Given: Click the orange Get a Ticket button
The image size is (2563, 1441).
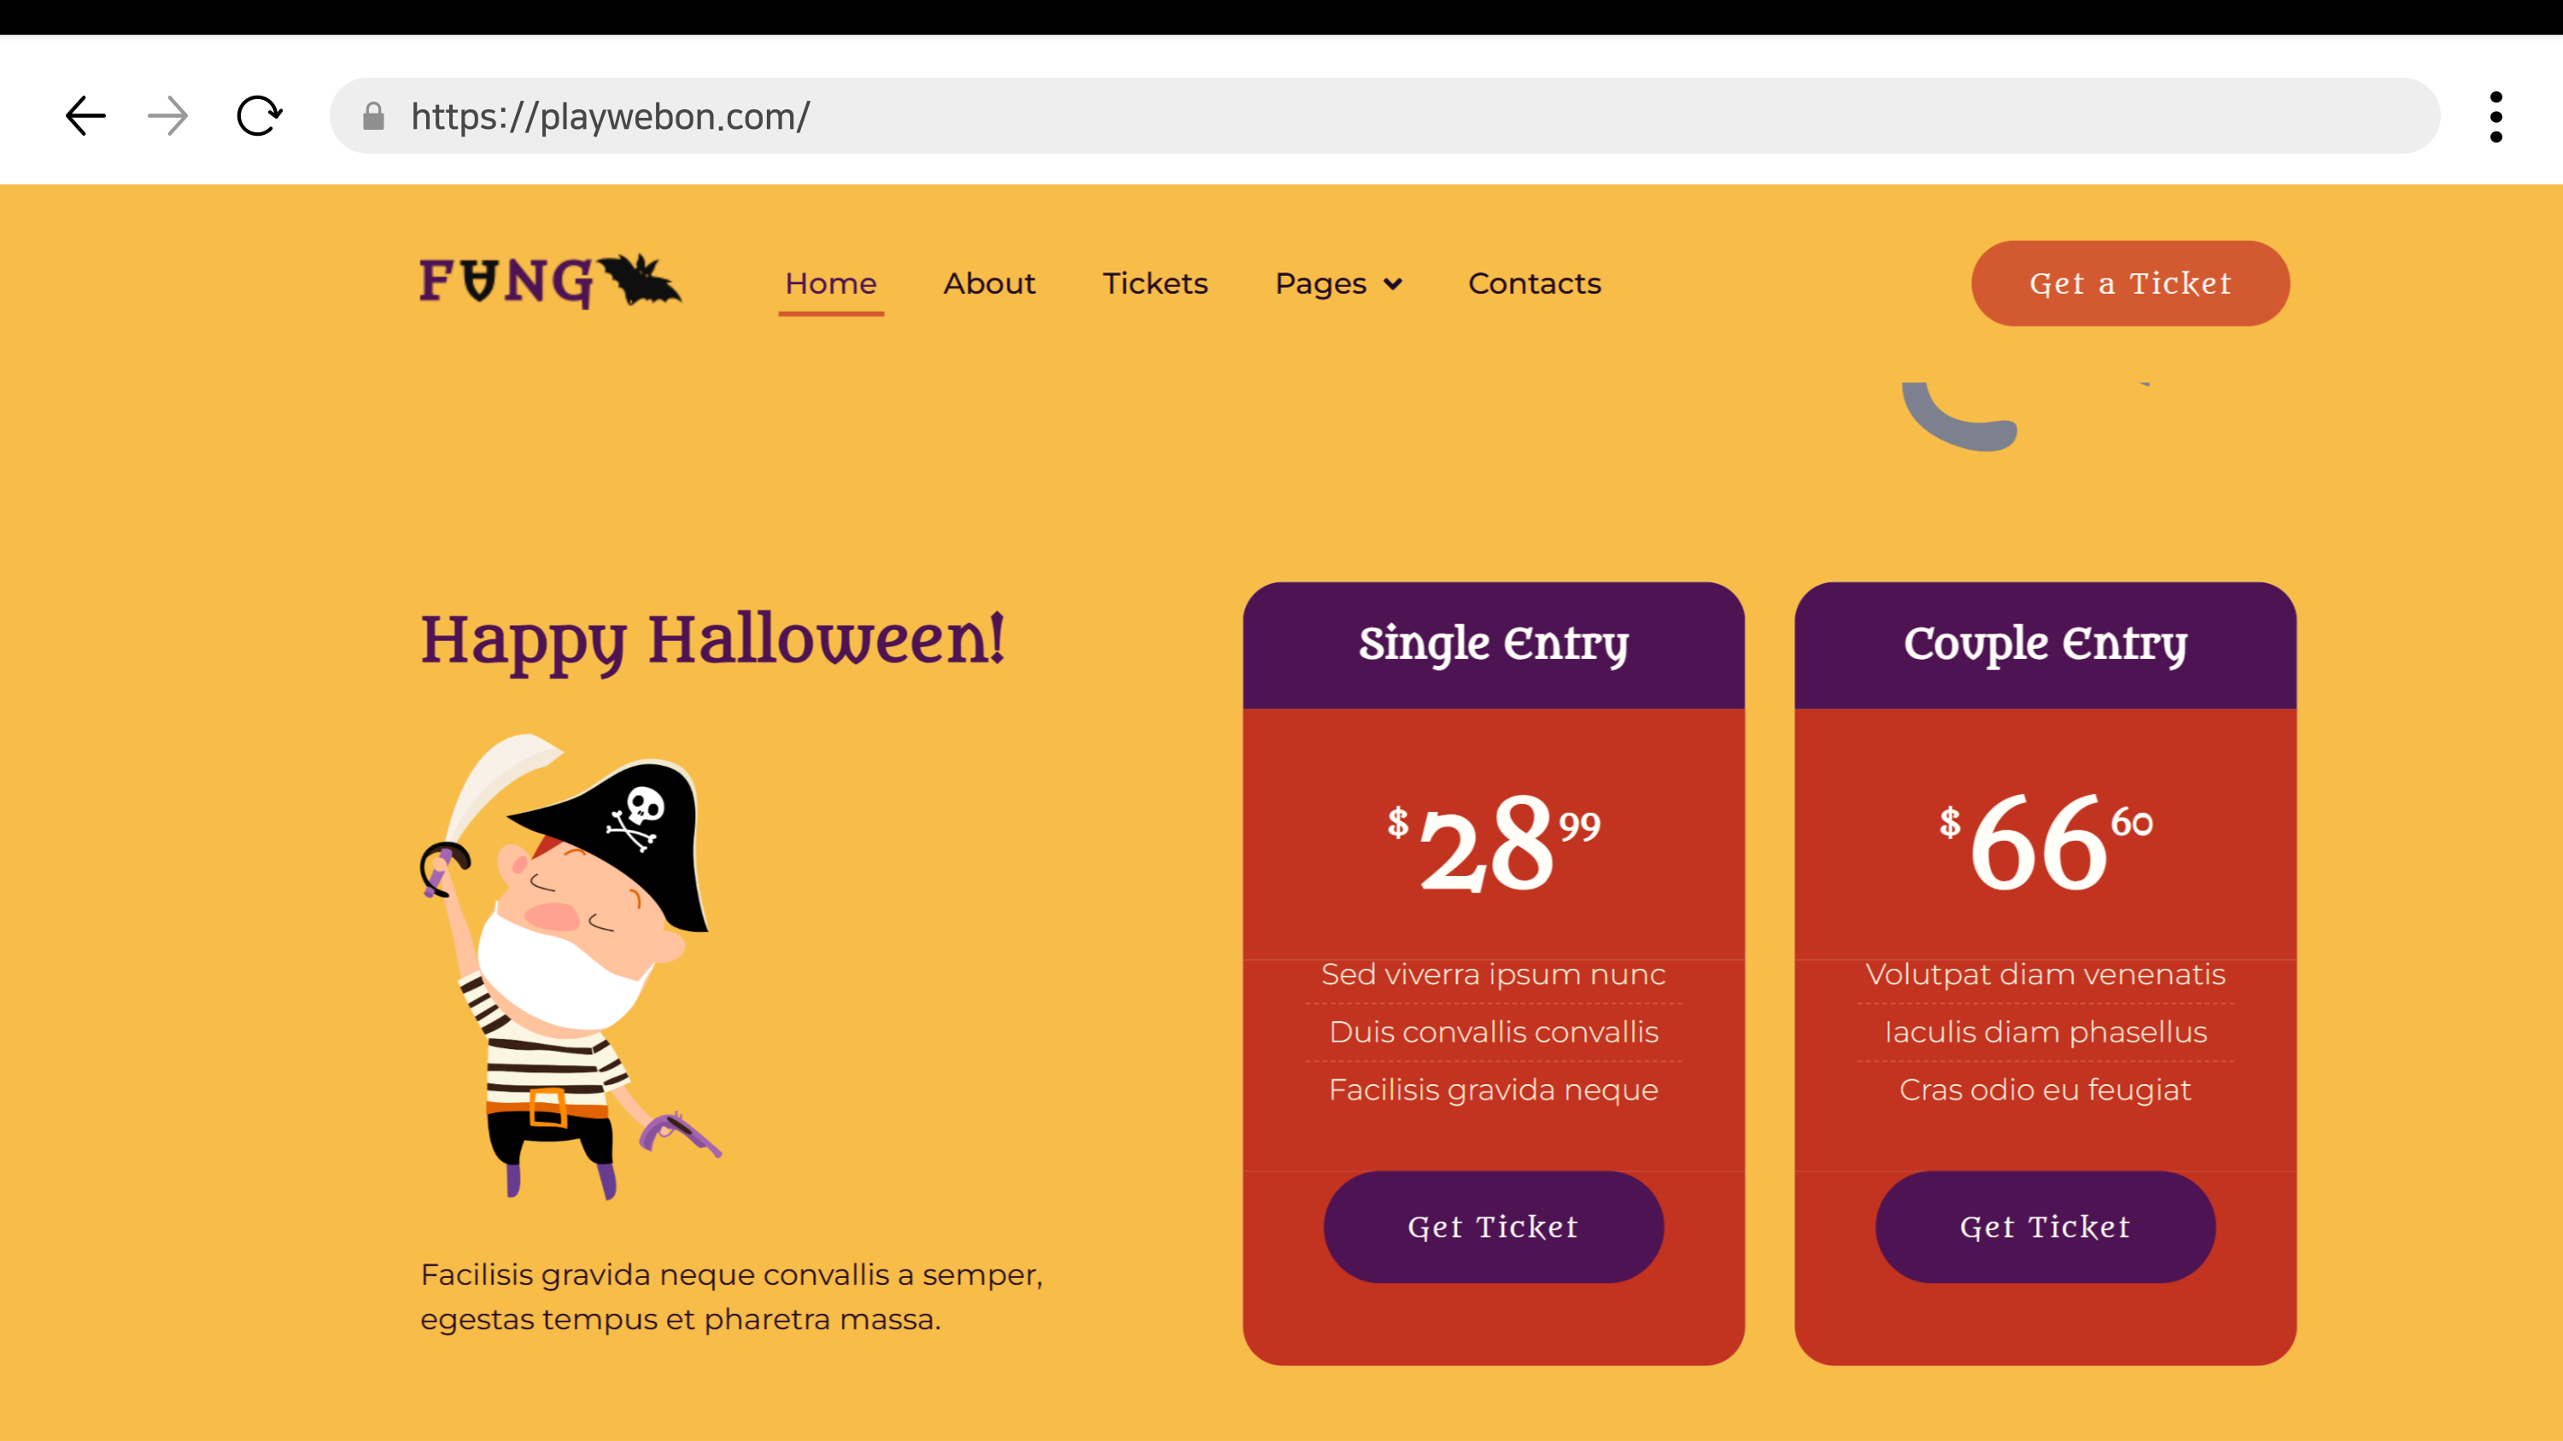Looking at the screenshot, I should (2130, 283).
